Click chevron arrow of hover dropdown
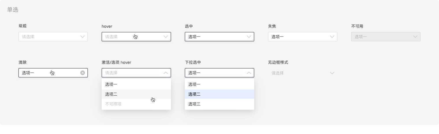 pos(166,37)
